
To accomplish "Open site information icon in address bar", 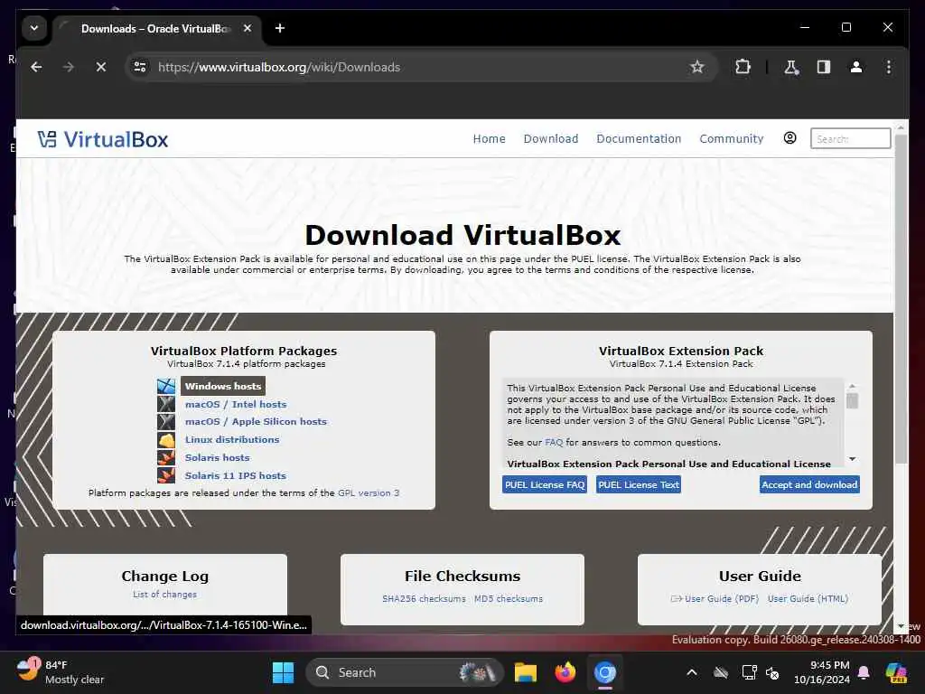I will click(140, 67).
